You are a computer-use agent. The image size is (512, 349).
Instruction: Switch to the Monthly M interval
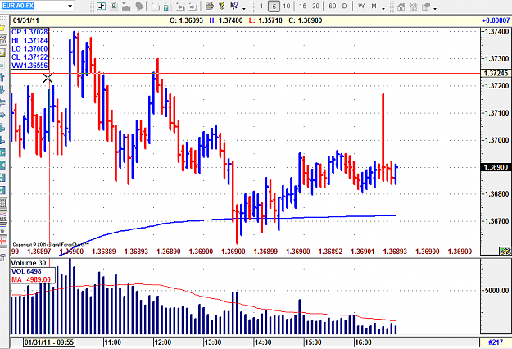point(374,7)
